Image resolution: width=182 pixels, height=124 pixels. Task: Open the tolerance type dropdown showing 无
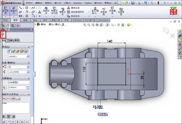tap(28, 67)
